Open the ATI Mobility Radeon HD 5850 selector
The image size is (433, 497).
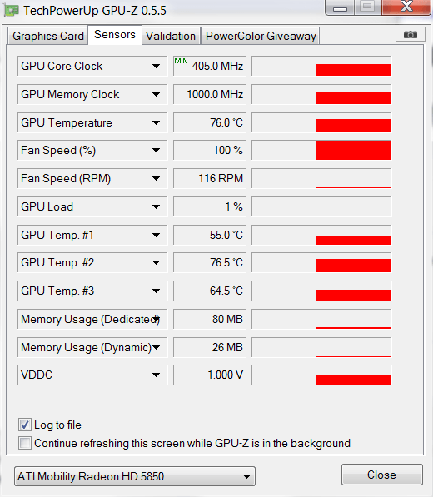135,476
